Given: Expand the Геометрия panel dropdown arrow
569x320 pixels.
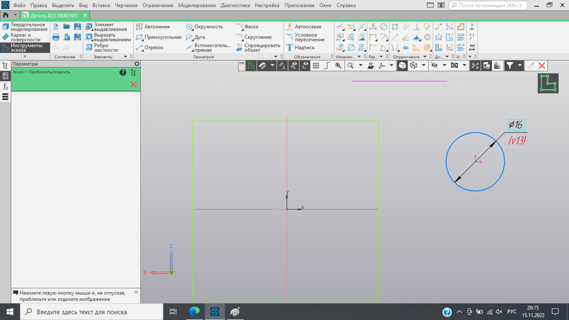Looking at the screenshot, I should coord(275,57).
